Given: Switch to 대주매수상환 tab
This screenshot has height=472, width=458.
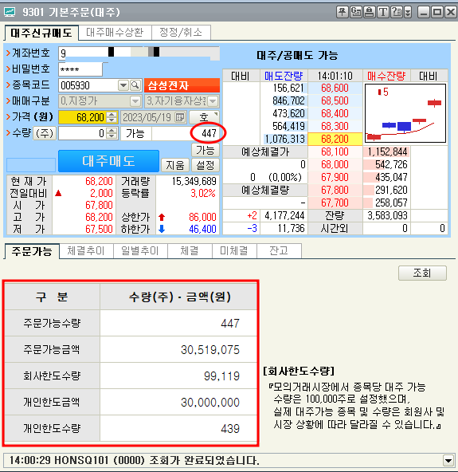Looking at the screenshot, I should point(115,32).
